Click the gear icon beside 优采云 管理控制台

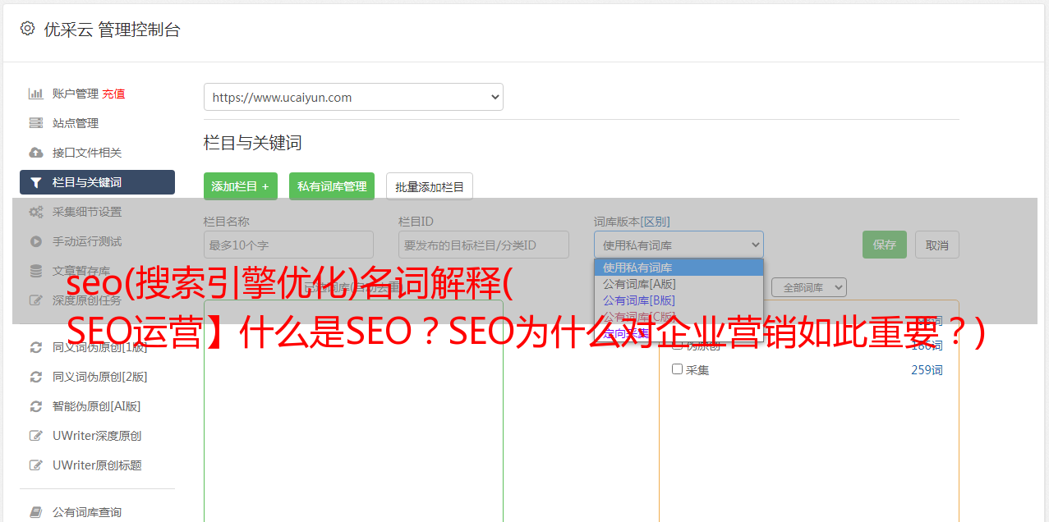coord(27,29)
